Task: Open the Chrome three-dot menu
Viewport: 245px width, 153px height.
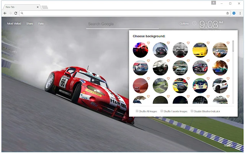Action: coord(240,13)
